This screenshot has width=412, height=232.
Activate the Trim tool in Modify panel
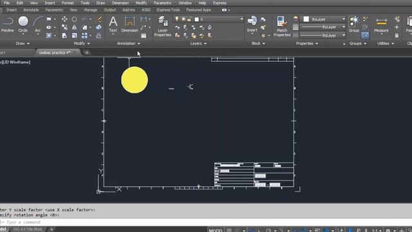coord(84,19)
